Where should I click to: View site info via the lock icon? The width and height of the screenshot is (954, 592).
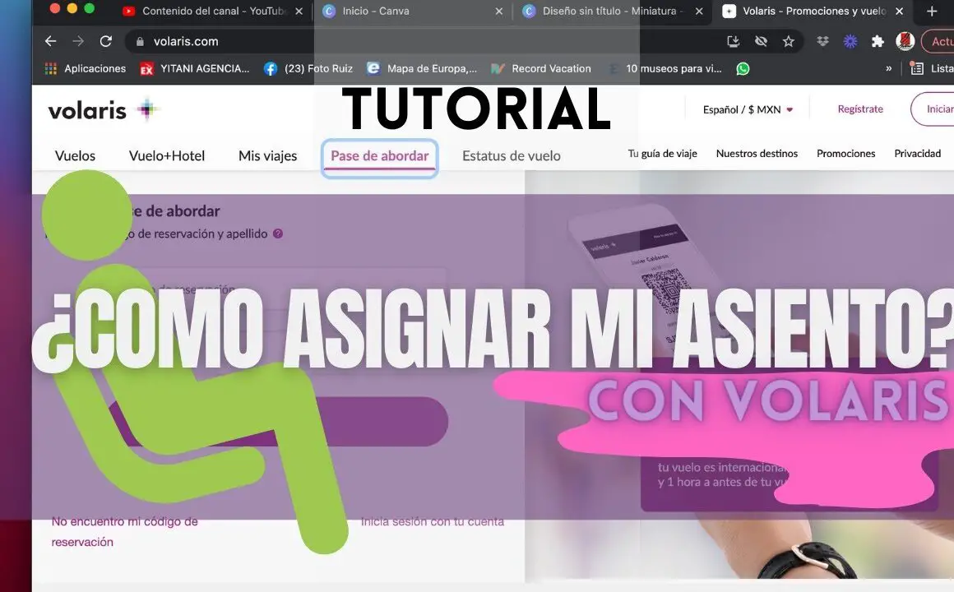coord(140,41)
